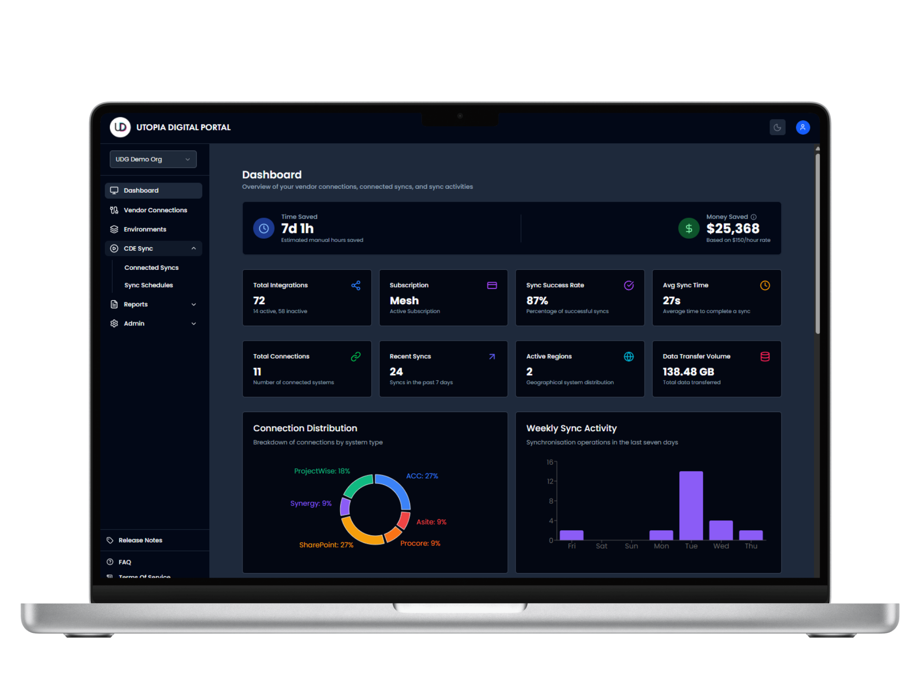Click the Fri bar in weekly chart
This screenshot has width=920, height=690.
(571, 535)
